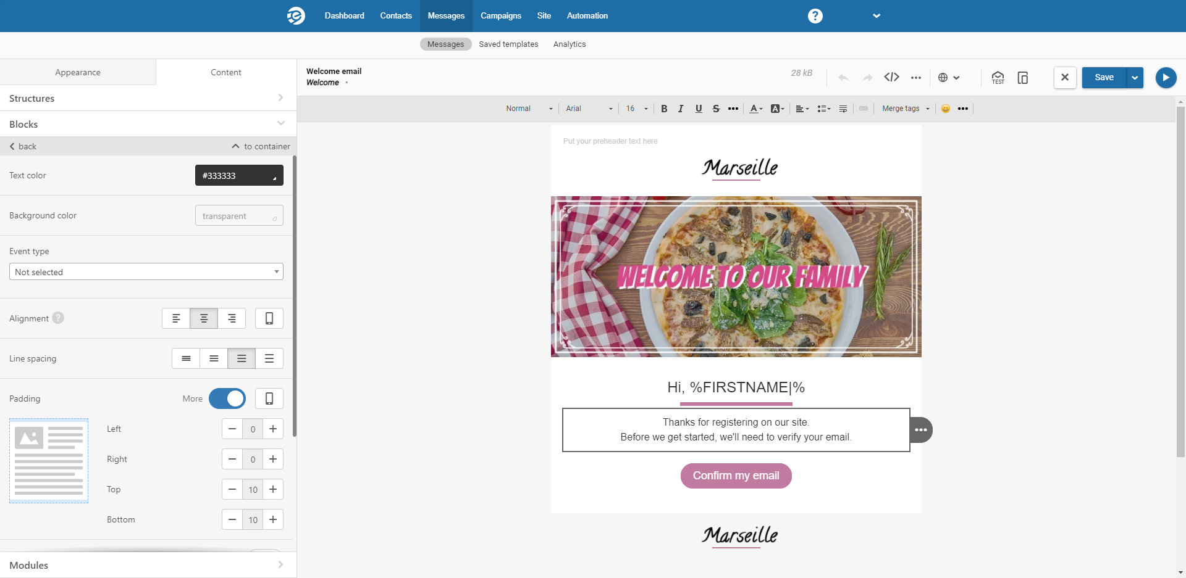Viewport: 1186px width, 578px height.
Task: Insert a hyperlink using the link icon
Action: (864, 109)
